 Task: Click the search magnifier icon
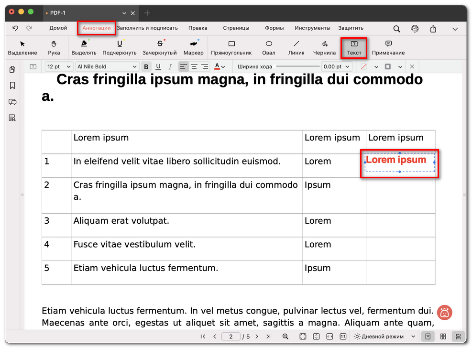(397, 29)
